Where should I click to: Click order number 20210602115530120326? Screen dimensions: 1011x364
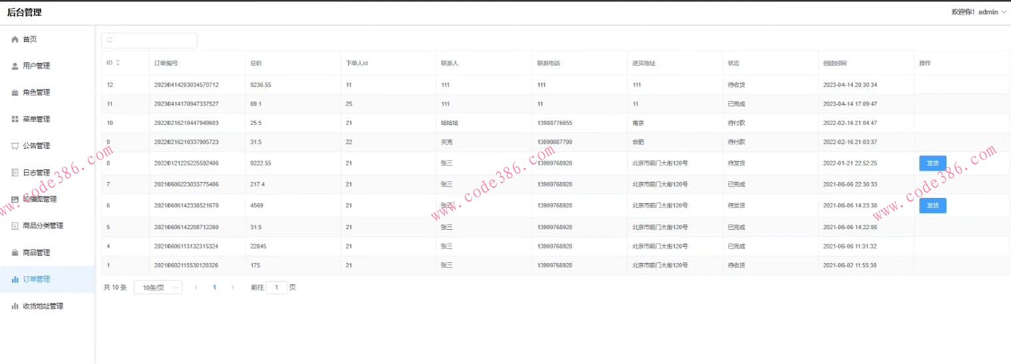(186, 266)
